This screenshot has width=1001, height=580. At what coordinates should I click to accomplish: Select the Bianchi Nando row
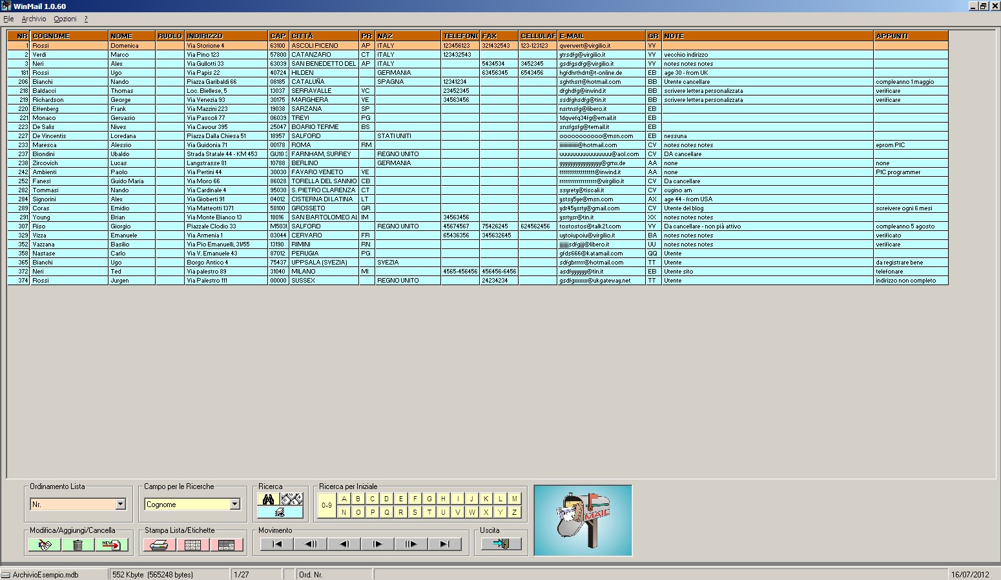tap(478, 82)
